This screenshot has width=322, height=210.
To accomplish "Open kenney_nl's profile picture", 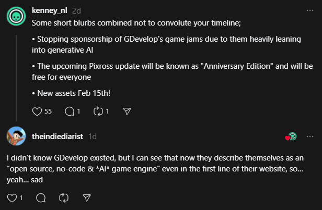I will pyautogui.click(x=16, y=16).
